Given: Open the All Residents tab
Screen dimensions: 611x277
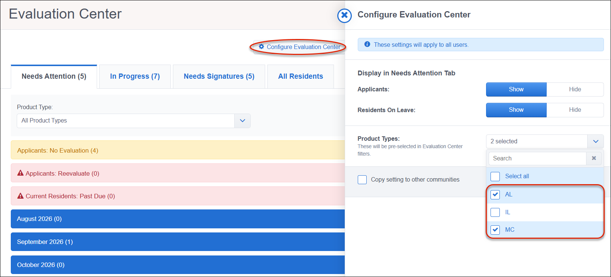Looking at the screenshot, I should (x=300, y=76).
